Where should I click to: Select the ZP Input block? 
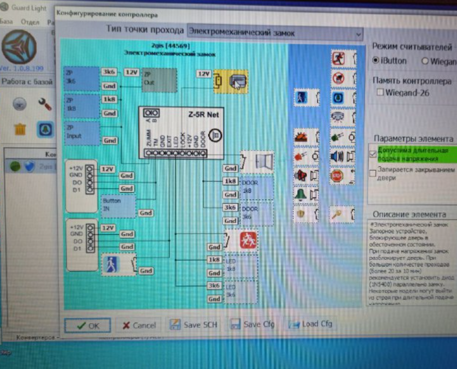click(82, 133)
